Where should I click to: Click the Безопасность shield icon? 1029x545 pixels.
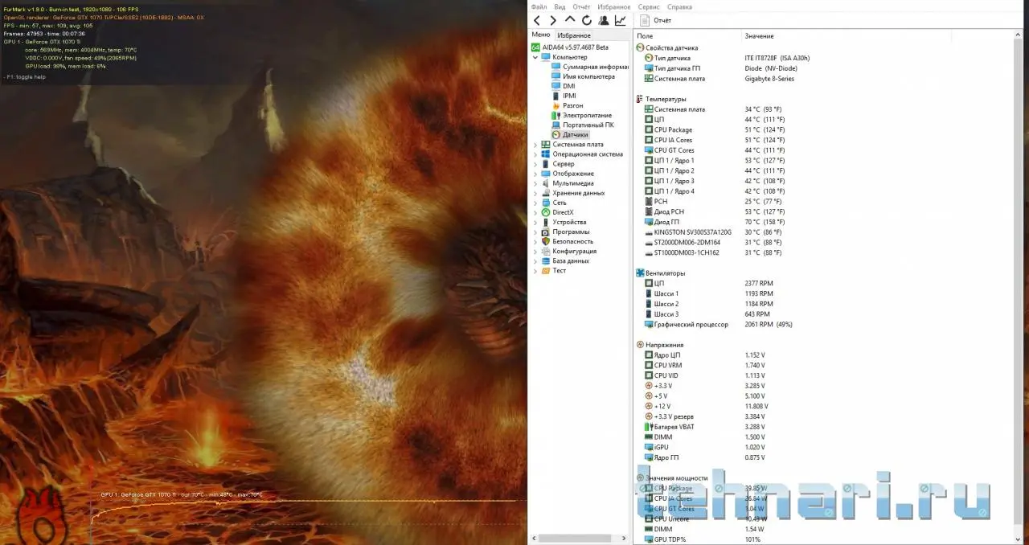(546, 241)
